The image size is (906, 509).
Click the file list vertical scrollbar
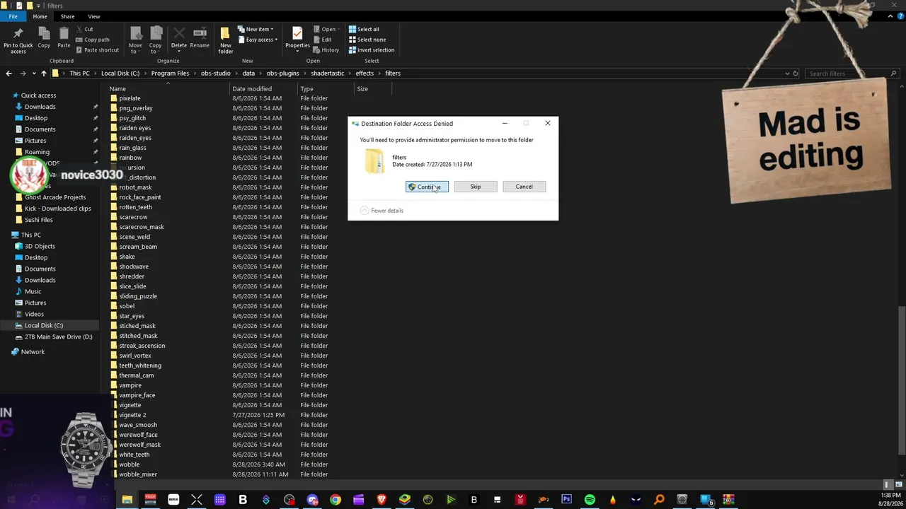point(902,382)
